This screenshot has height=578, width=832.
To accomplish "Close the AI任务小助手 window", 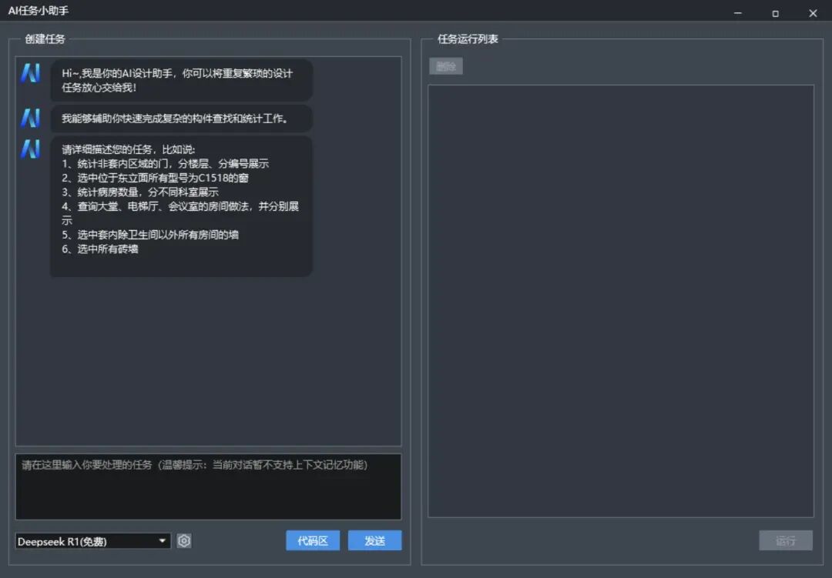I will click(x=813, y=13).
